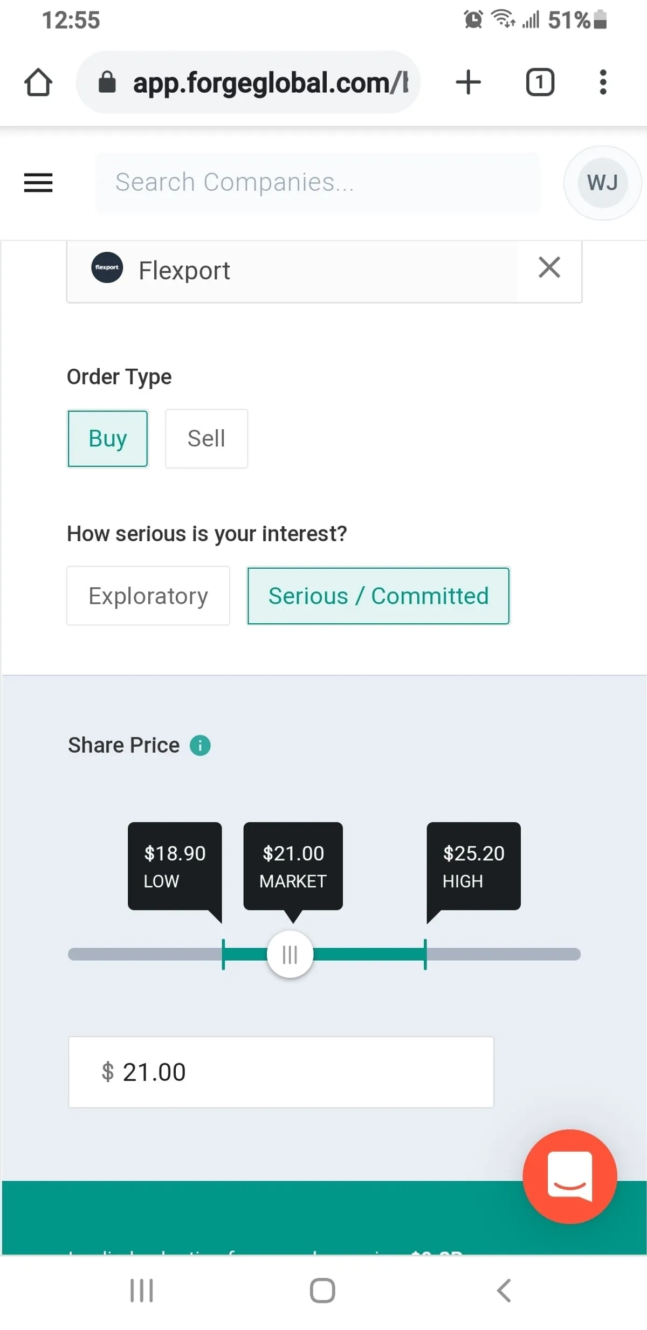This screenshot has width=647, height=1330.
Task: Choose Exploratory interest level
Action: tap(148, 596)
